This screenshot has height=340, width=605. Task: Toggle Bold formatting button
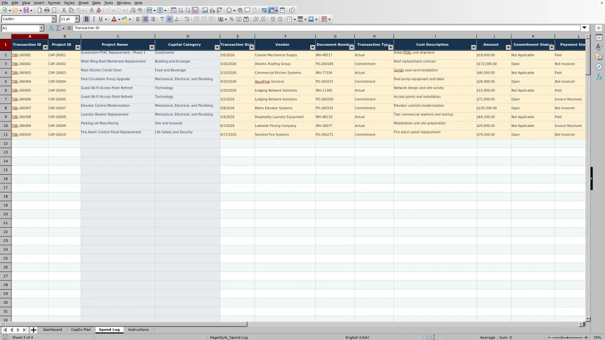(87, 19)
